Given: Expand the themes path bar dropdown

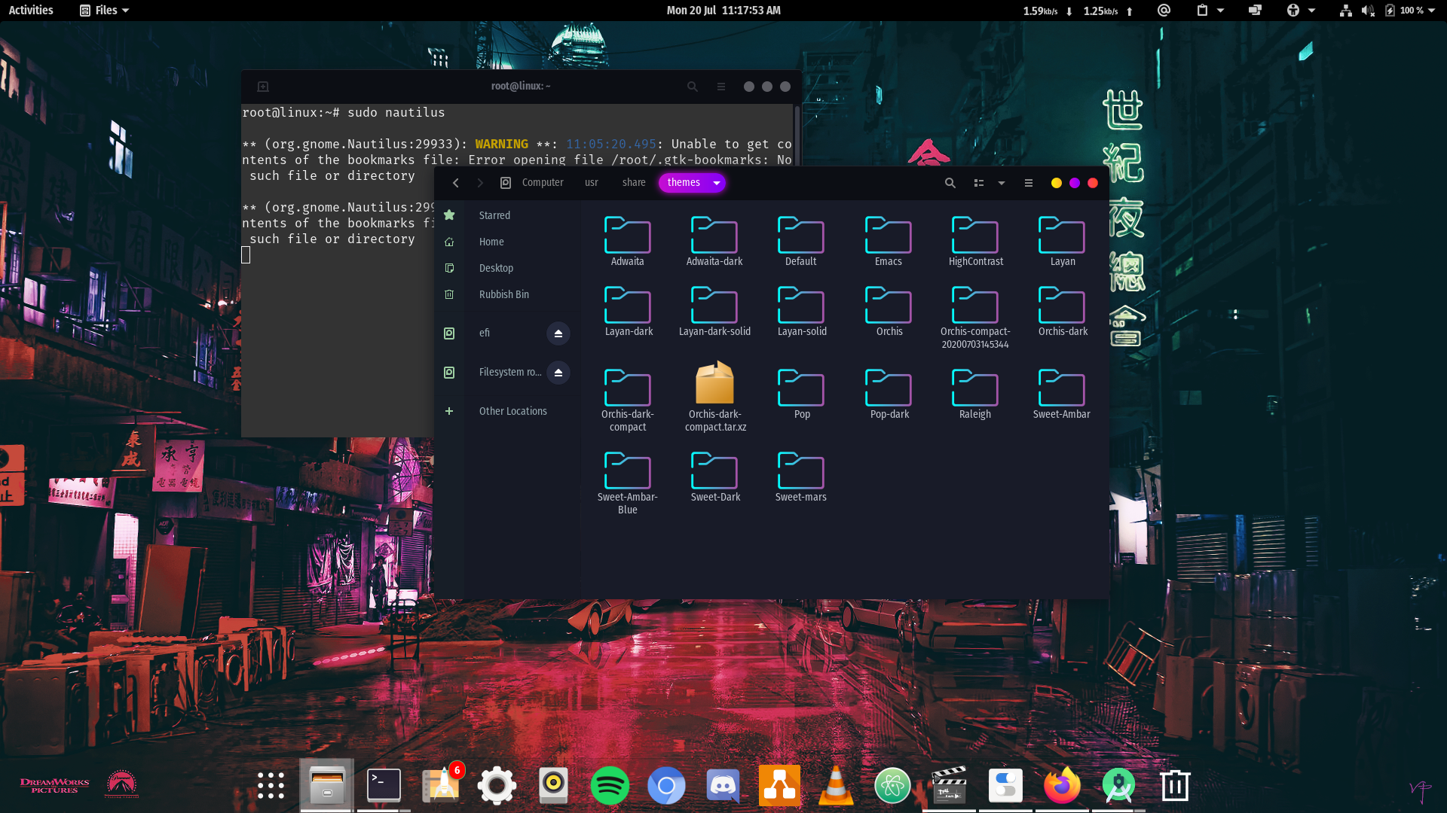Looking at the screenshot, I should [716, 183].
